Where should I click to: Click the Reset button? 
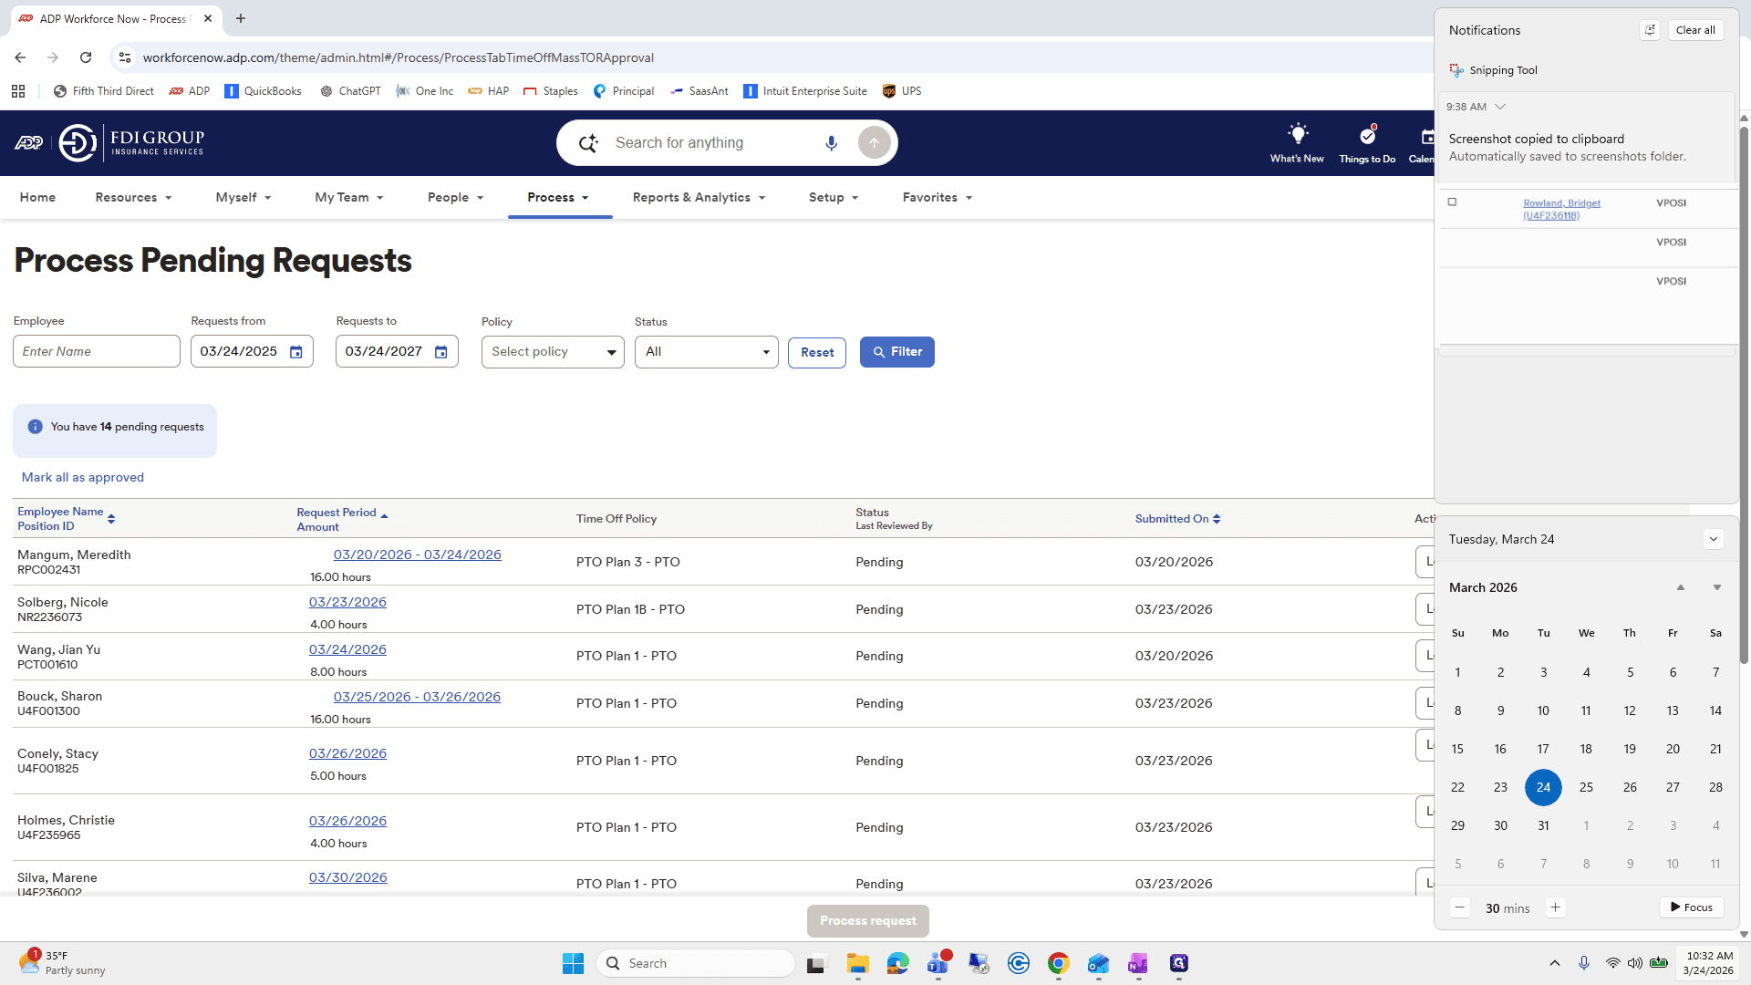click(x=817, y=352)
